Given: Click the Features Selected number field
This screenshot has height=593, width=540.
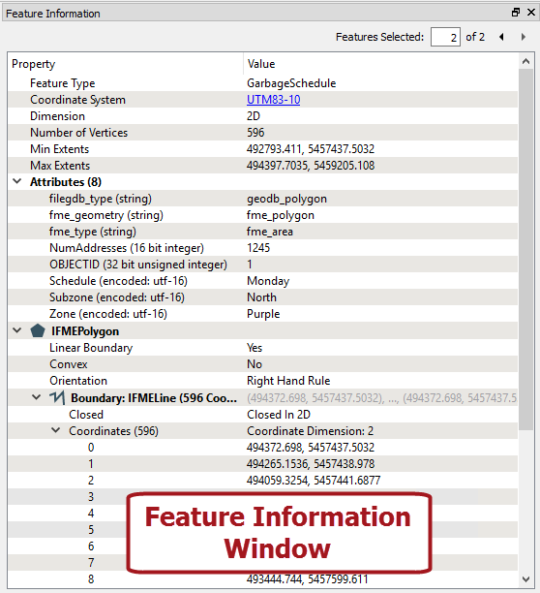Looking at the screenshot, I should point(445,37).
